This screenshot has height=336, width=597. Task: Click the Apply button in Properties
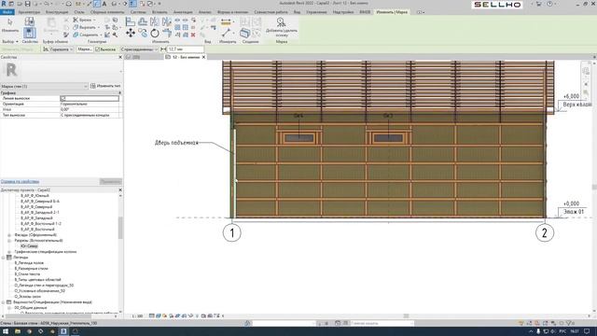pyautogui.click(x=110, y=182)
